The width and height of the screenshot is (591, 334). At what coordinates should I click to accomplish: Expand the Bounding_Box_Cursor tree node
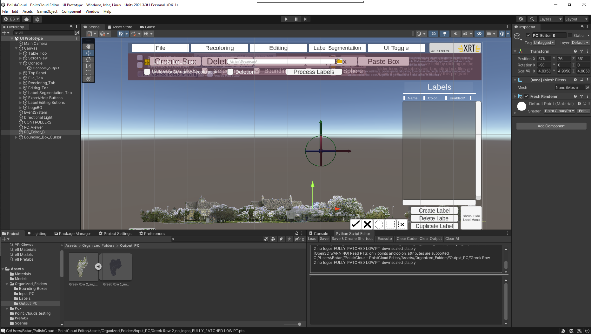(x=16, y=137)
